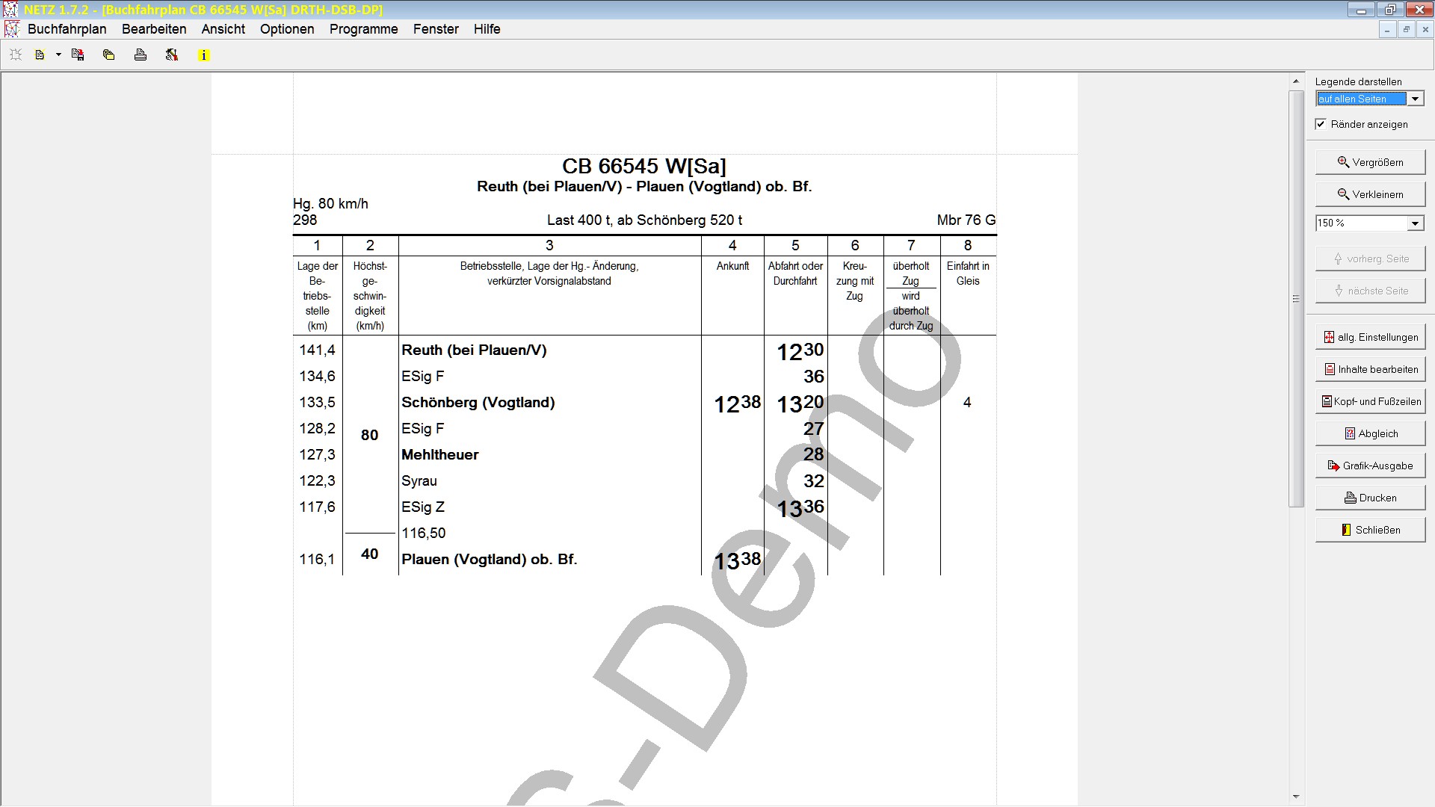1435x807 pixels.
Task: Expand the Legende darstellen dropdown
Action: click(x=1416, y=99)
